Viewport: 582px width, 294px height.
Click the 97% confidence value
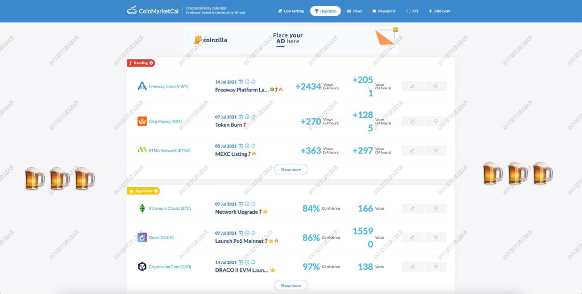[311, 267]
